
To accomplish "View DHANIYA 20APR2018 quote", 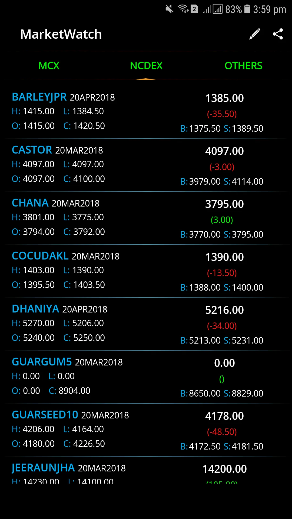I will coord(59,309).
